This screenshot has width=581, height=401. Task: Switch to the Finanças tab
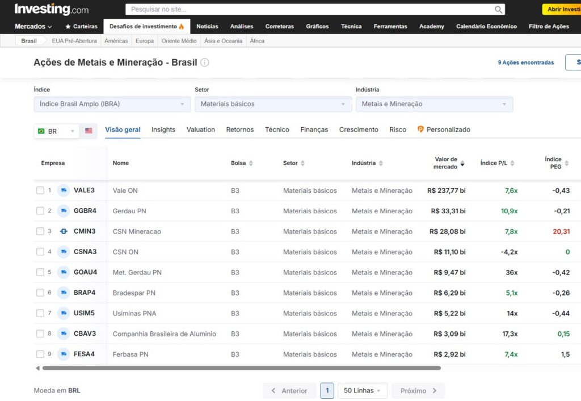[x=314, y=129]
